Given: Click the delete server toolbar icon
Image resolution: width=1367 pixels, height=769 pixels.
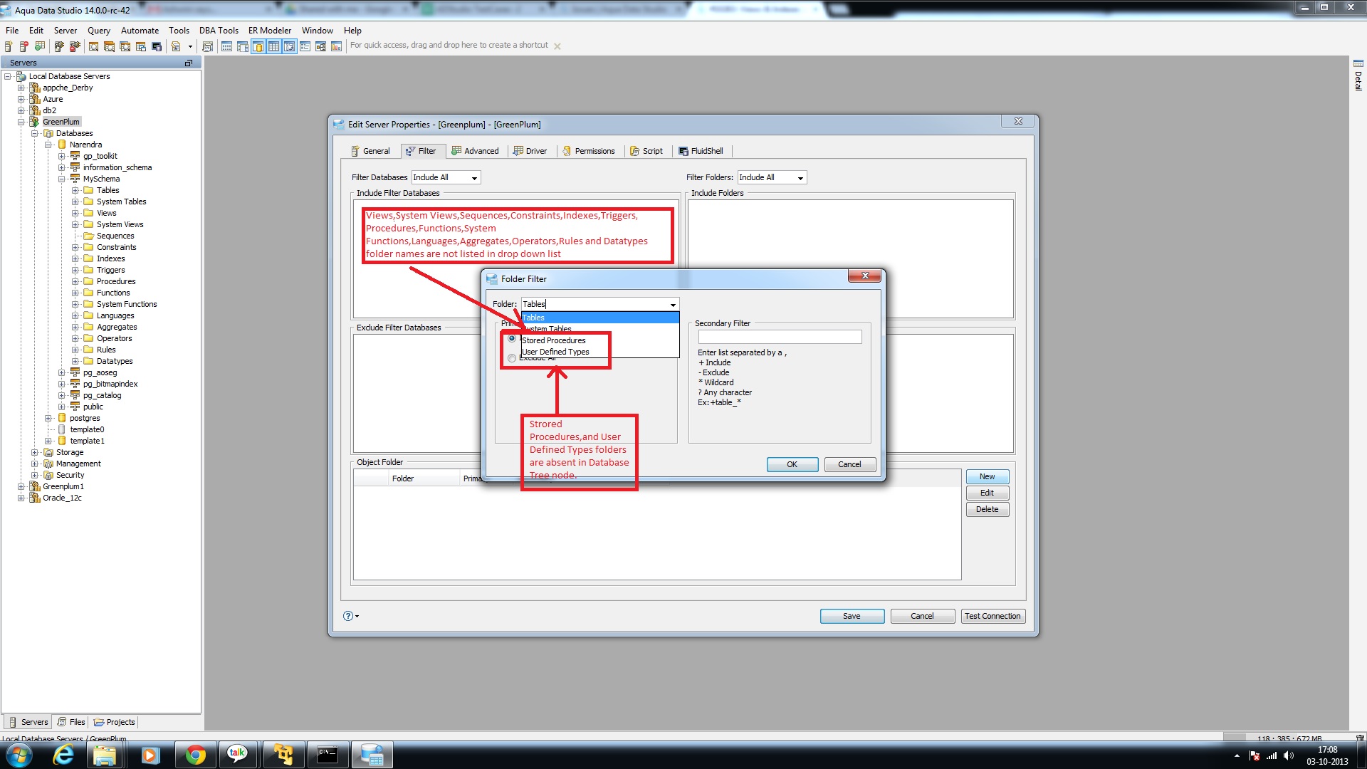Looking at the screenshot, I should pyautogui.click(x=23, y=46).
